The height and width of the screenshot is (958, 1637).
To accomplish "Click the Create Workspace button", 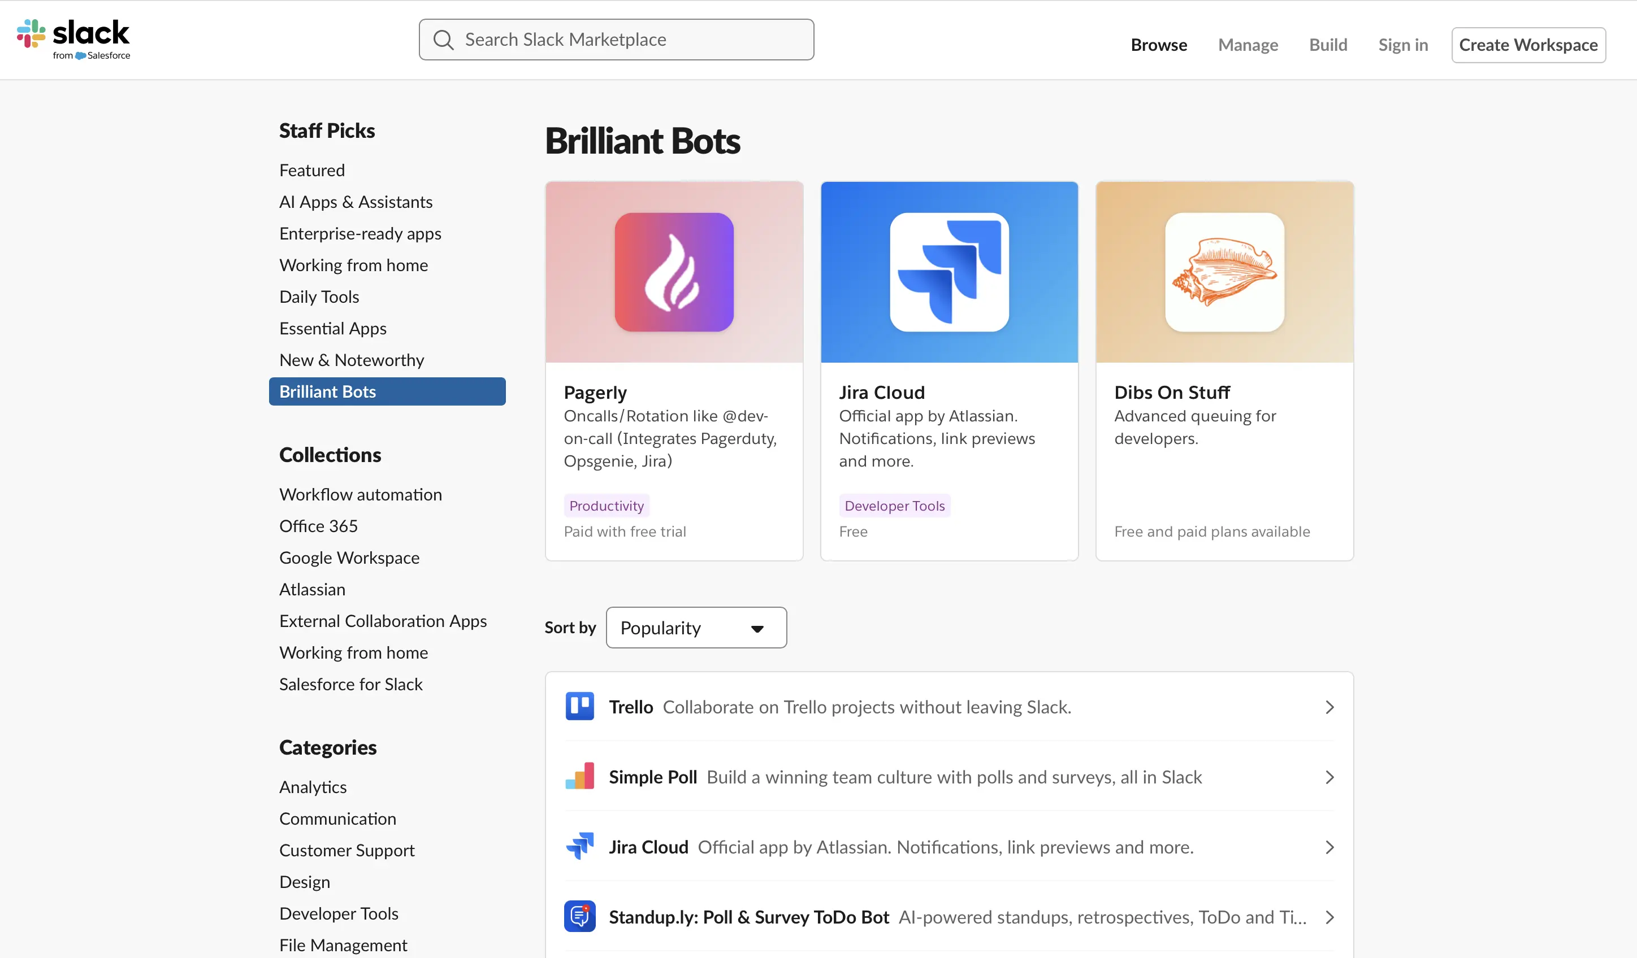I will coord(1528,44).
